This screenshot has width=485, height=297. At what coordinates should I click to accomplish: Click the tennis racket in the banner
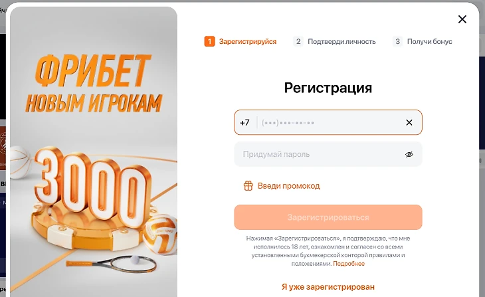[x=112, y=264]
